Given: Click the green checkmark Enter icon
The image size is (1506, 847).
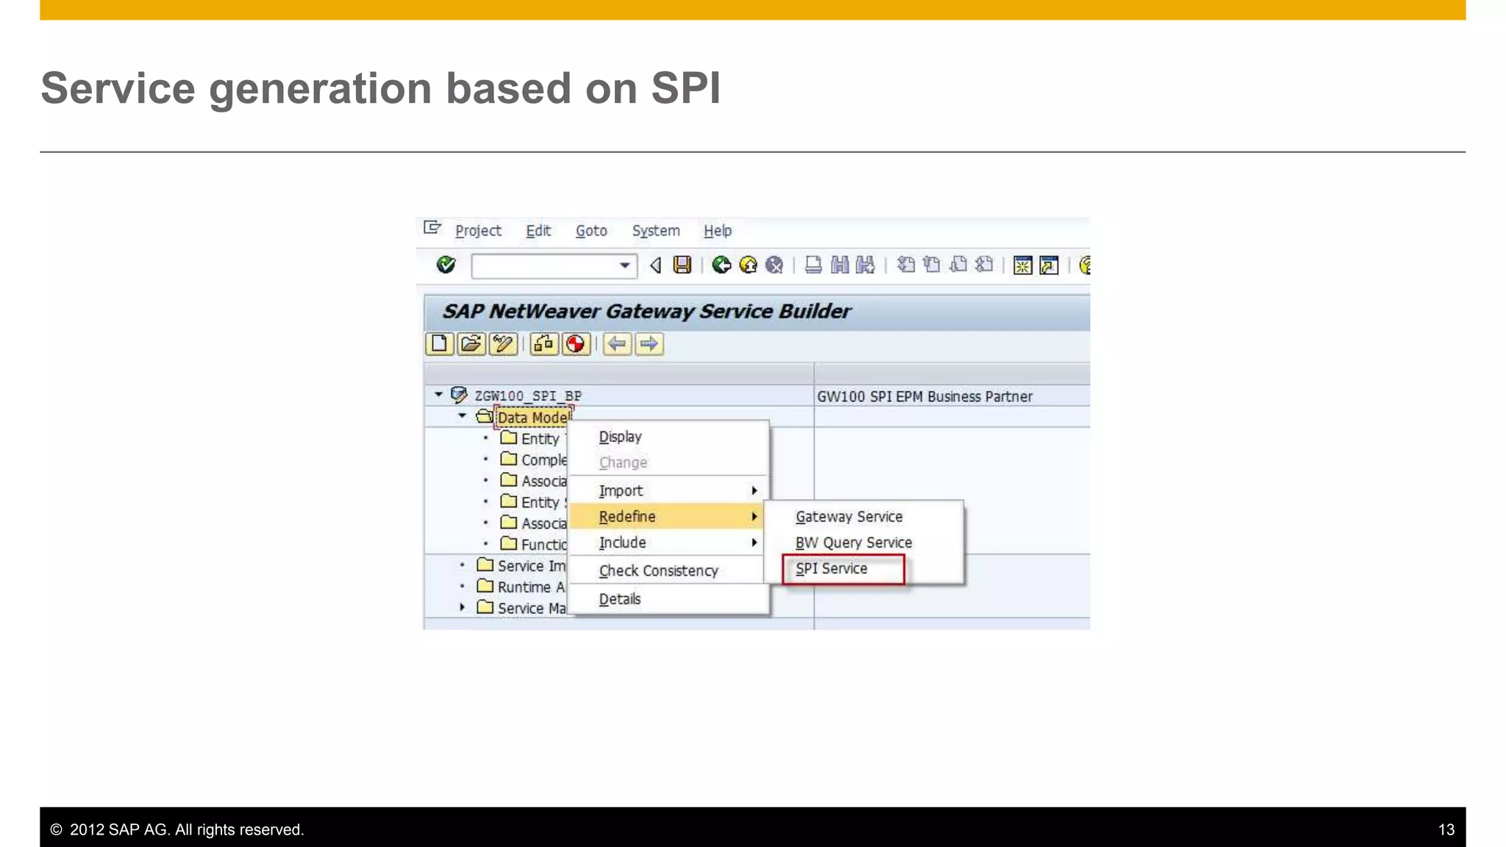Looking at the screenshot, I should coord(446,265).
